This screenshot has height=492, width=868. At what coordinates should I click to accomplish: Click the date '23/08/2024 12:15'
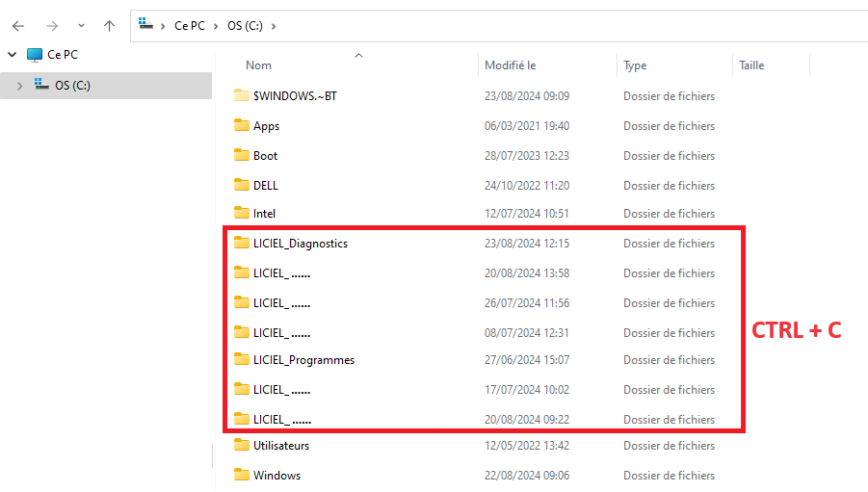pyautogui.click(x=527, y=244)
